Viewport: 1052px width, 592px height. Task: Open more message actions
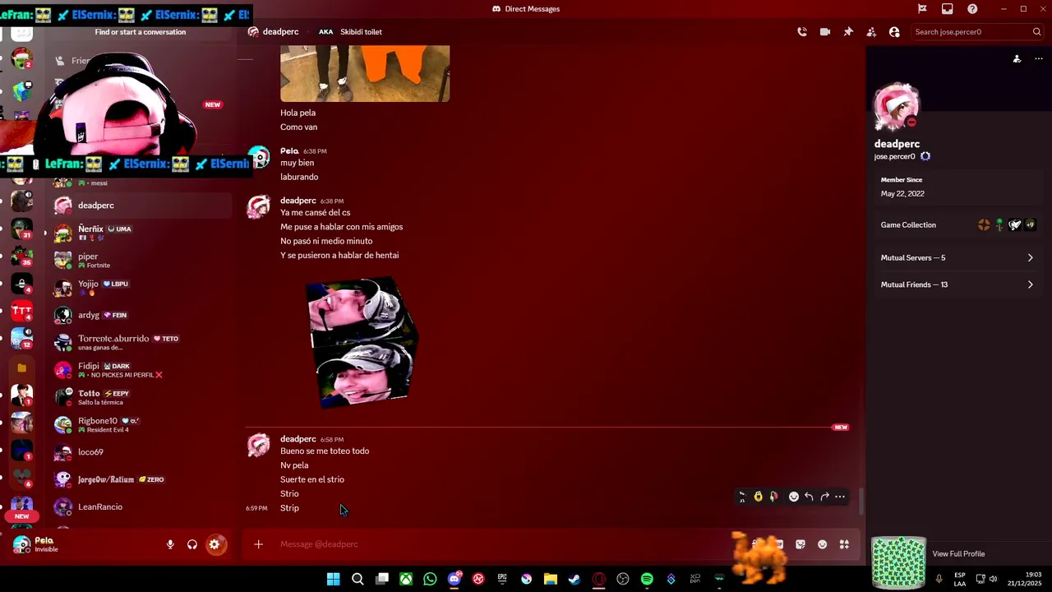840,497
